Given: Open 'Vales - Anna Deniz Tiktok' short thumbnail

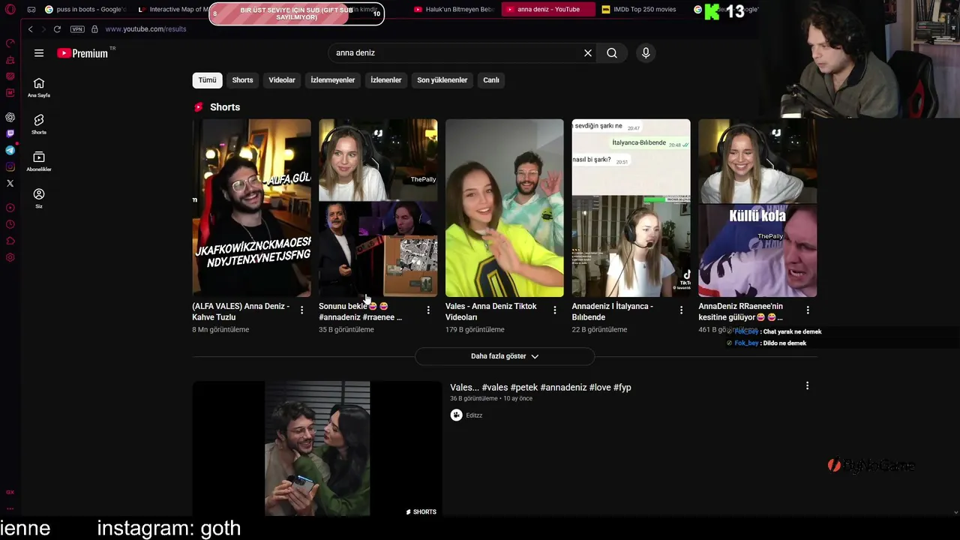Looking at the screenshot, I should [504, 208].
